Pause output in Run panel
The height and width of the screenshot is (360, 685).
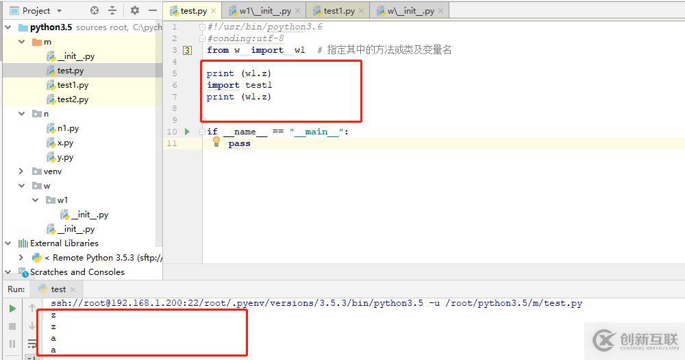pos(12,344)
